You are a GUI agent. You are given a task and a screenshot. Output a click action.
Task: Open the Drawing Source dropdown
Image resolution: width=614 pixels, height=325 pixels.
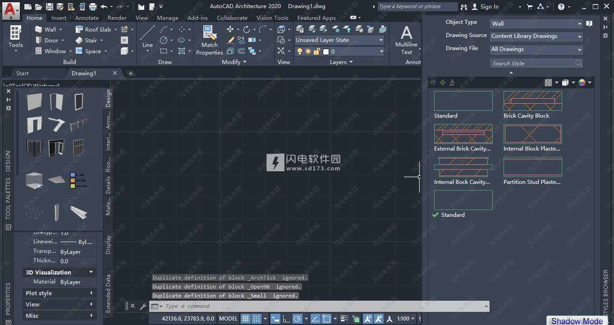pos(536,36)
